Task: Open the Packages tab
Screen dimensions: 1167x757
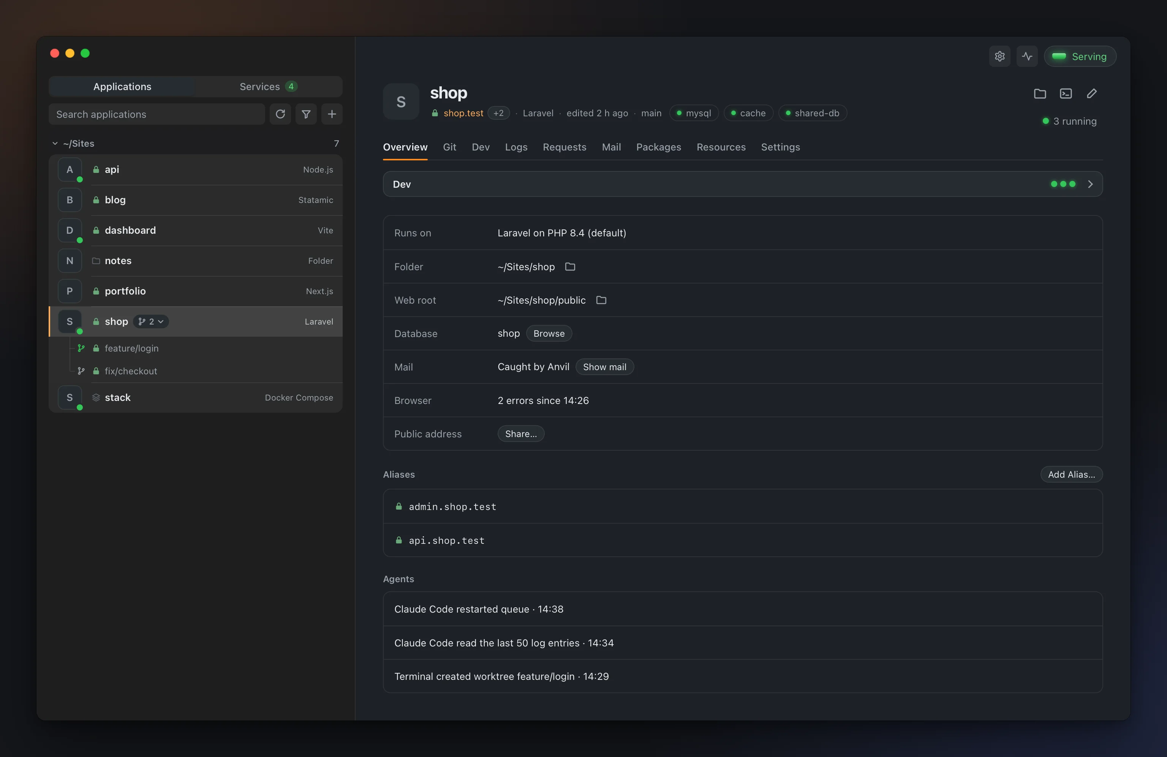Action: (658, 147)
